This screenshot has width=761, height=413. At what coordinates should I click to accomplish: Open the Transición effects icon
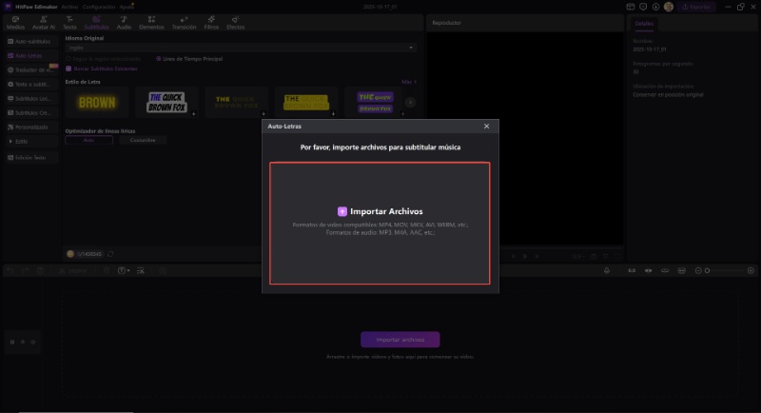point(184,23)
